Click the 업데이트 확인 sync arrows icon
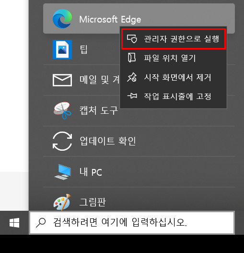This screenshot has width=244, height=253. click(62, 141)
